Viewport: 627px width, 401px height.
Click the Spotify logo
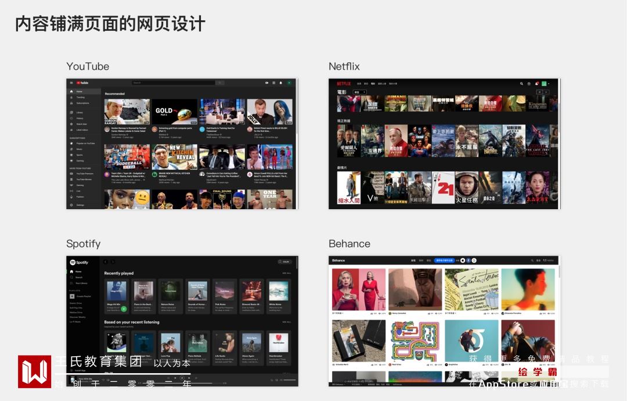coord(79,263)
